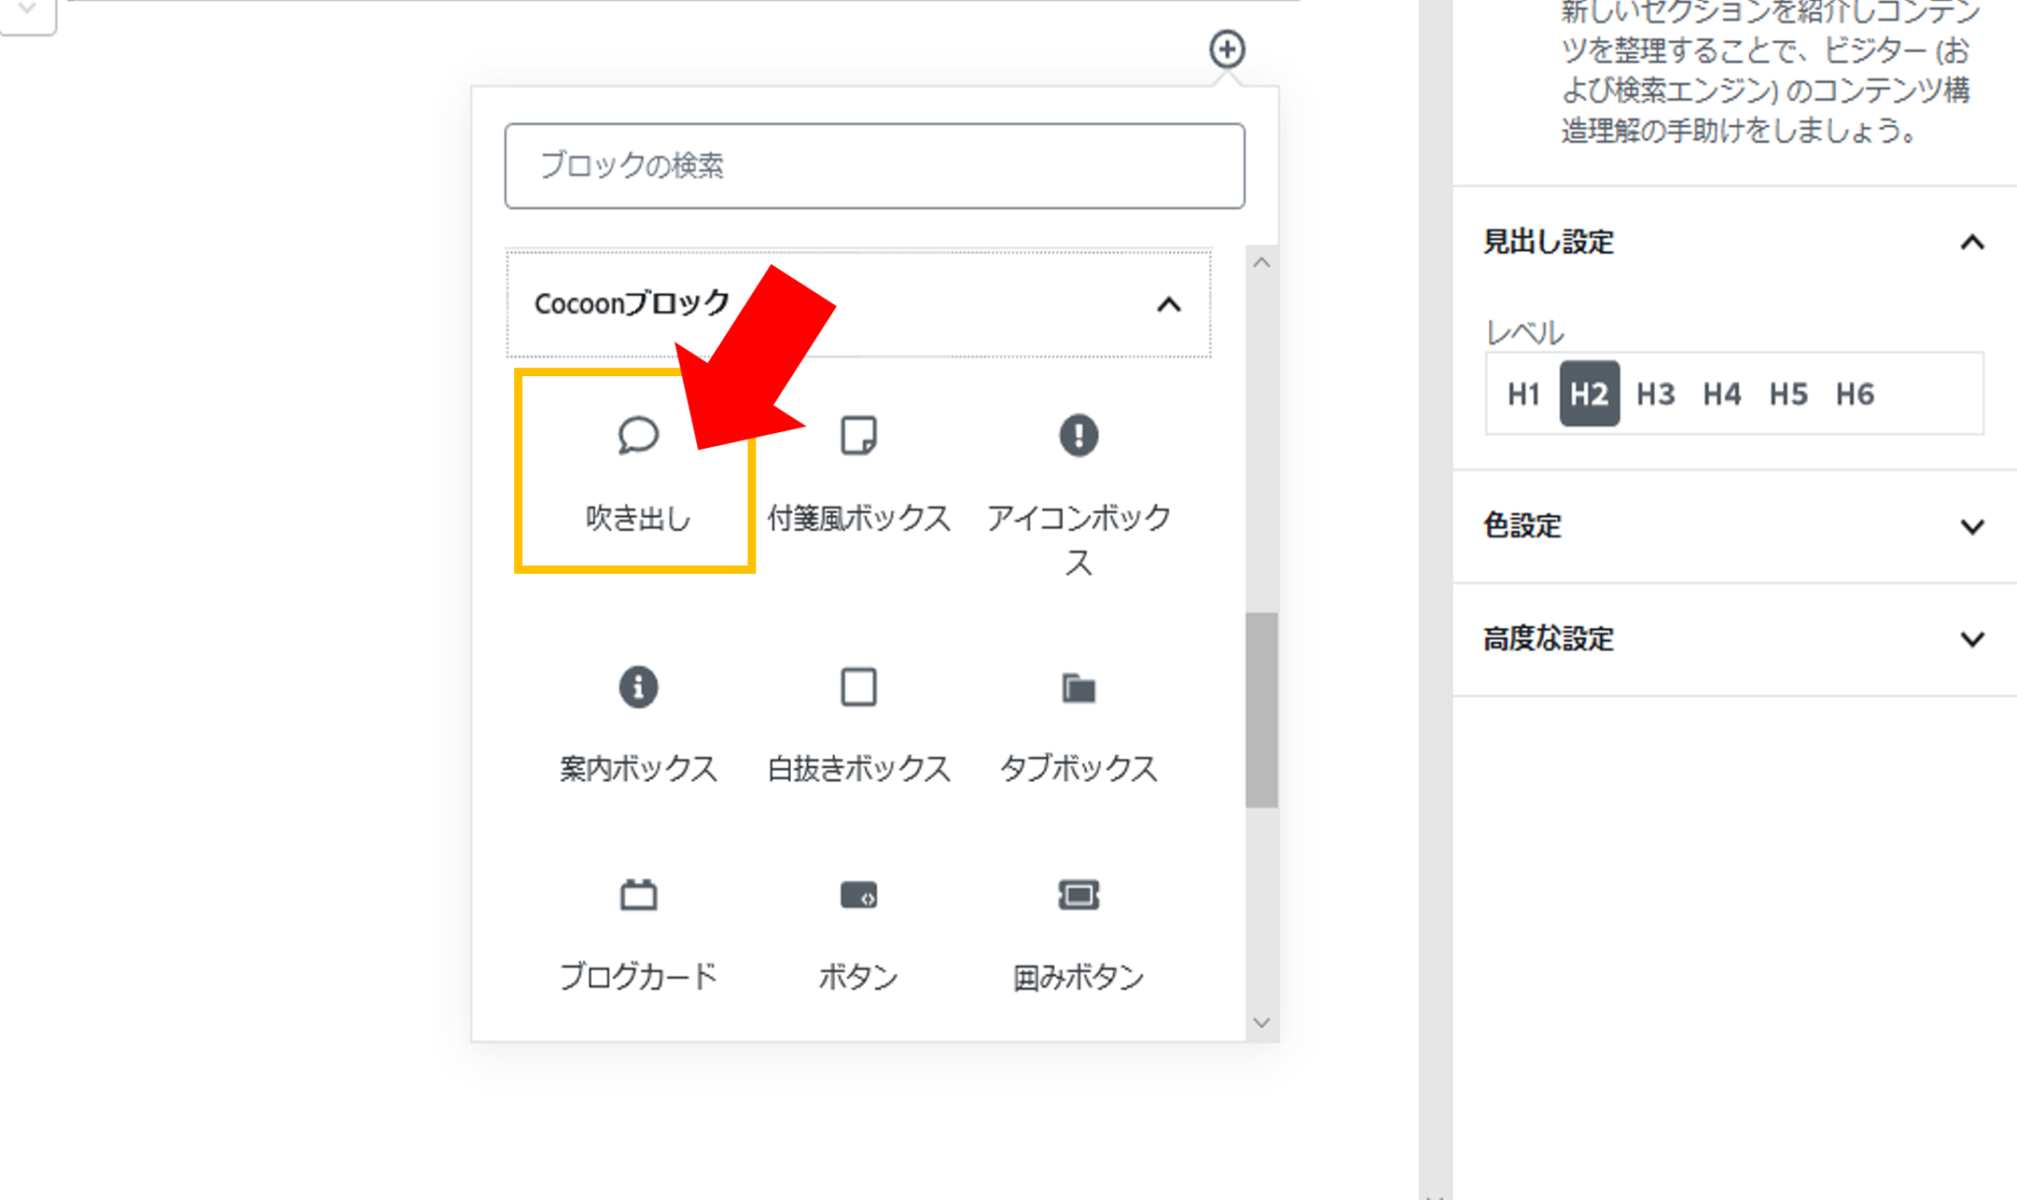2017x1200 pixels.
Task: Insert the 付箋風ボックス sticky note block
Action: click(x=858, y=473)
